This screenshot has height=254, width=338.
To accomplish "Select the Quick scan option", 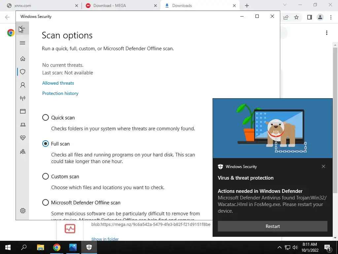I will click(x=46, y=117).
